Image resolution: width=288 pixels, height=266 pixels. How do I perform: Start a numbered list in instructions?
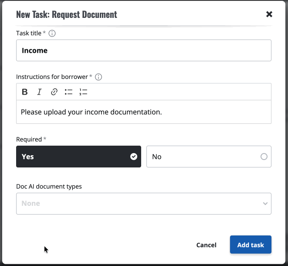tap(83, 92)
